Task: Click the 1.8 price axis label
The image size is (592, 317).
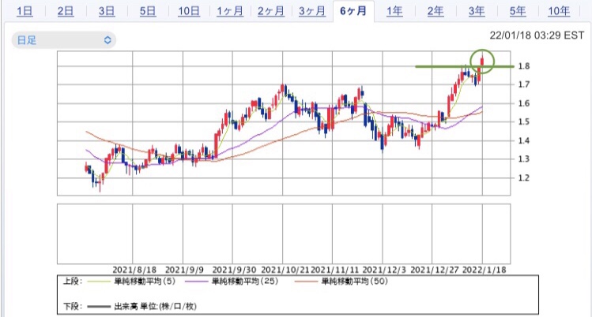Action: [x=524, y=66]
